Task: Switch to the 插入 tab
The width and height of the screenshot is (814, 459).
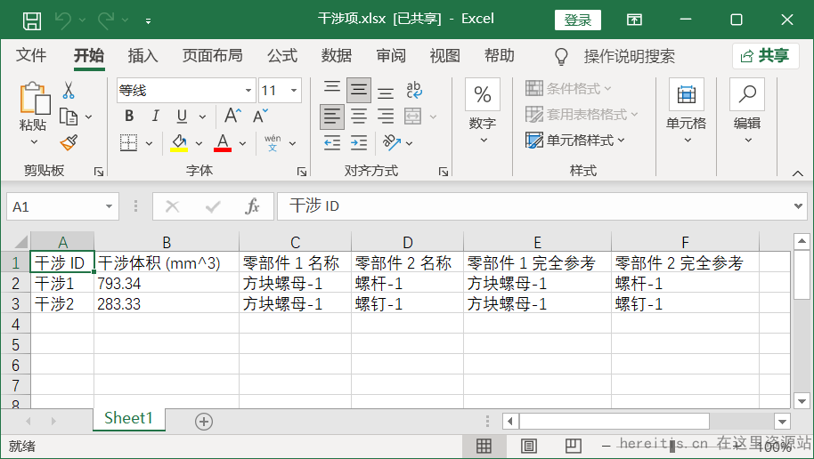Action: click(142, 55)
